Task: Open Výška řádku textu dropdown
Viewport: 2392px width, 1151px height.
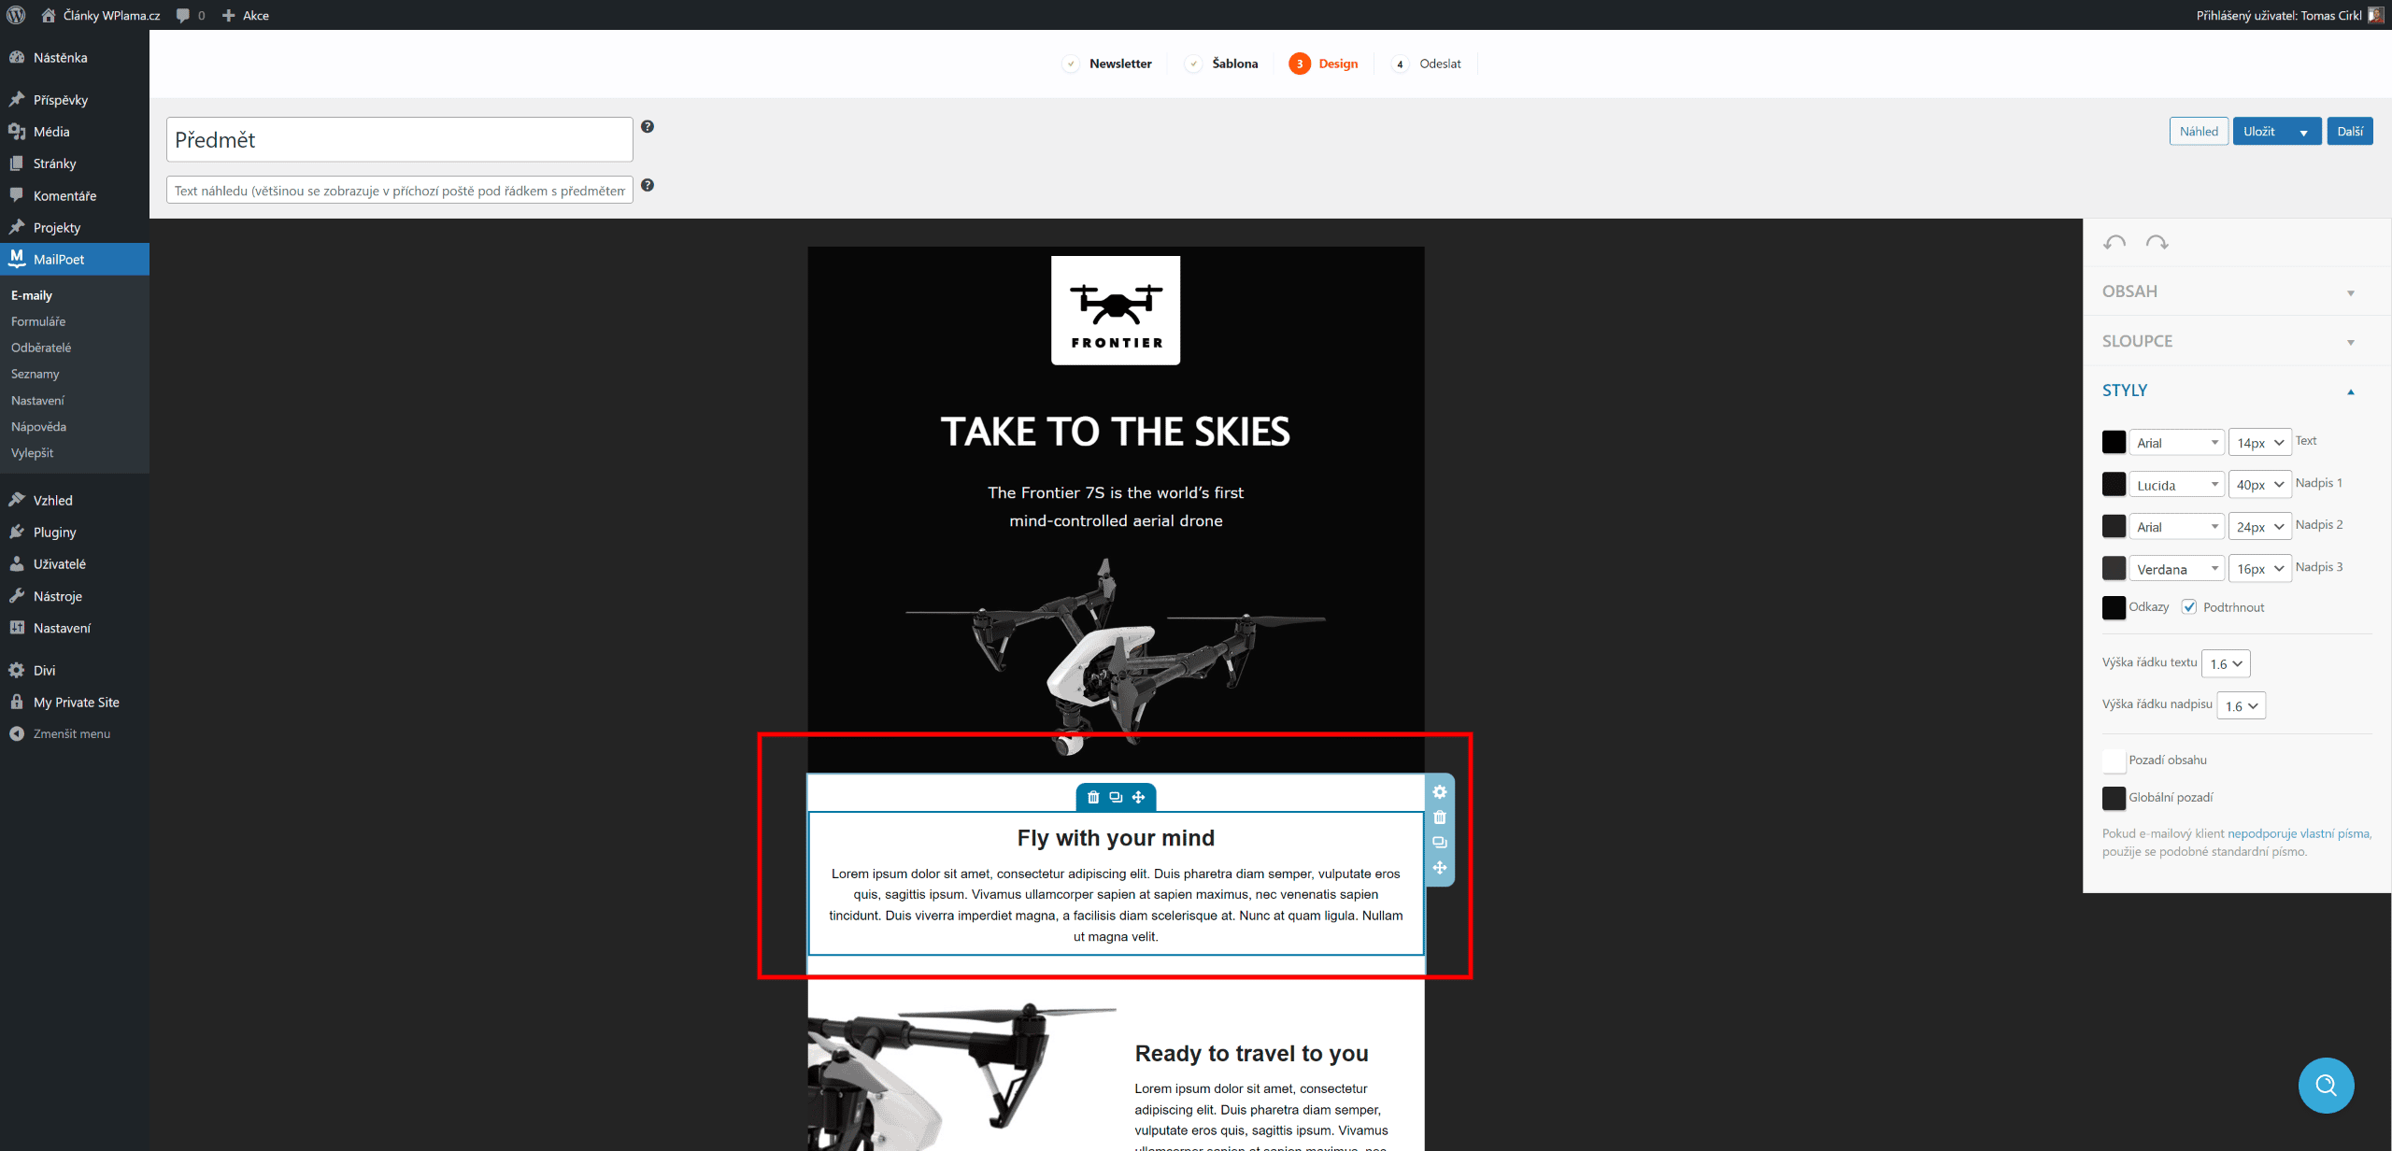Action: [2226, 663]
